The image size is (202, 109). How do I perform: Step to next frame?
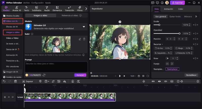coord(124,76)
